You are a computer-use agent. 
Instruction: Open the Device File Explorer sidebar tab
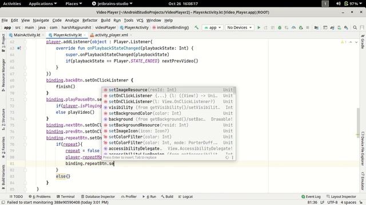coord(363,149)
